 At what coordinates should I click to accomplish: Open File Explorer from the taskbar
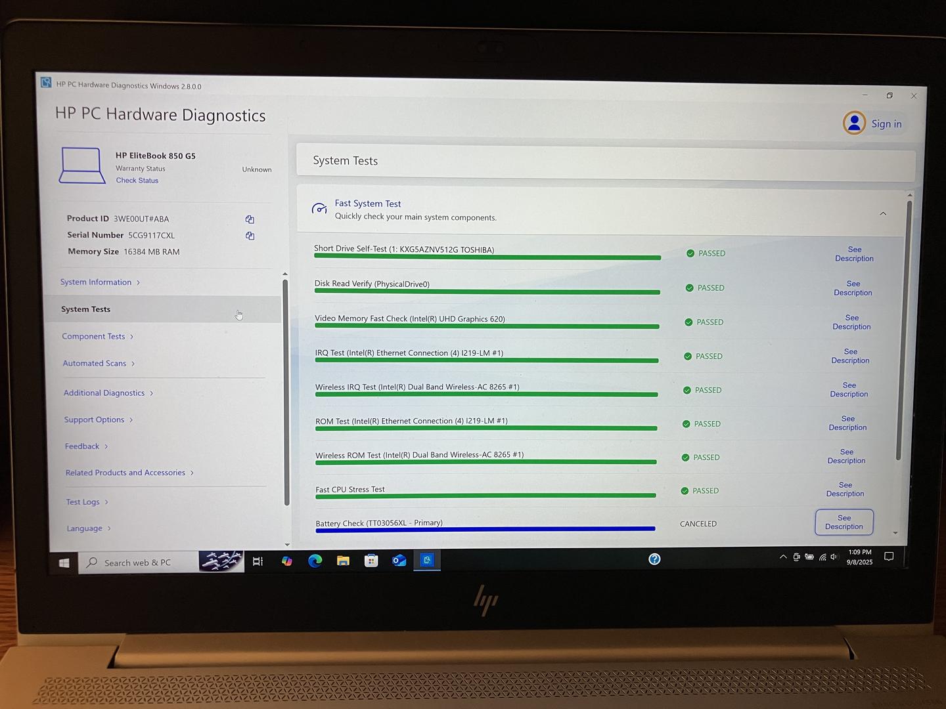(x=343, y=561)
